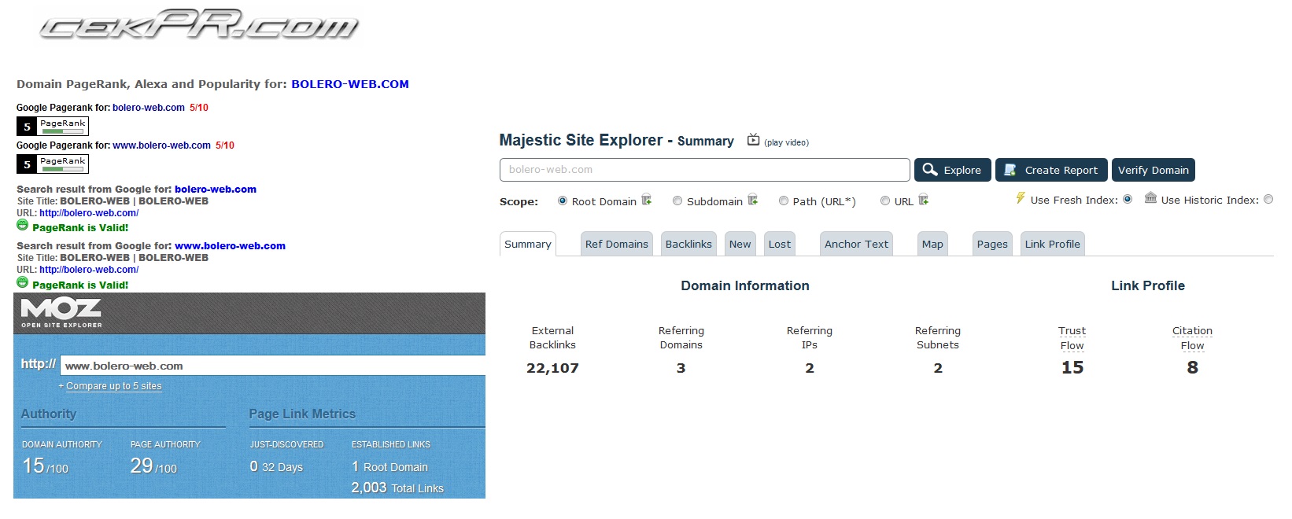This screenshot has width=1292, height=519.
Task: Click PageRank badge for www.bolero-web.com
Action: (53, 164)
